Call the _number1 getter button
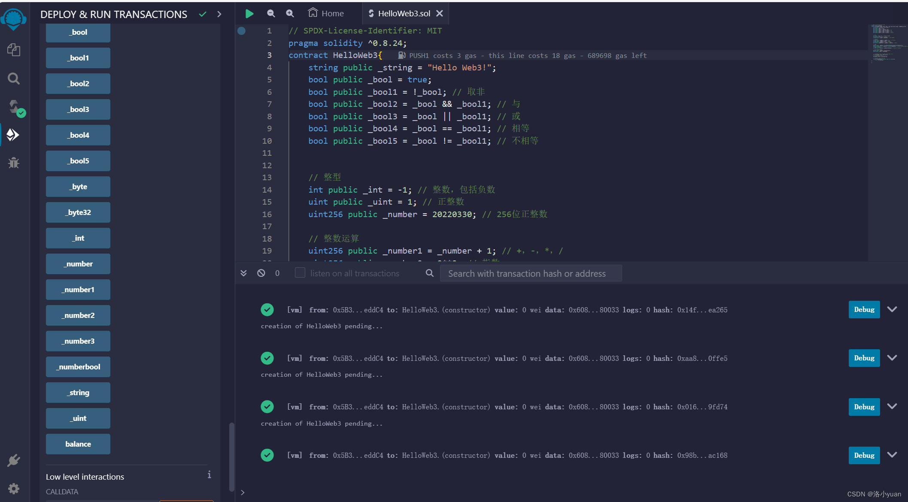The width and height of the screenshot is (908, 502). click(78, 290)
